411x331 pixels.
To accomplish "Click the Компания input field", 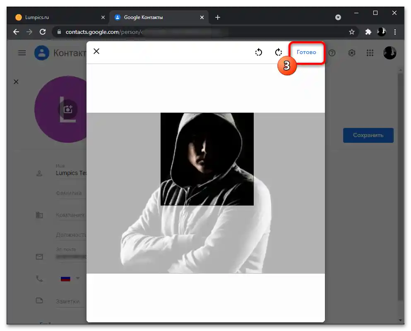I will pos(71,215).
